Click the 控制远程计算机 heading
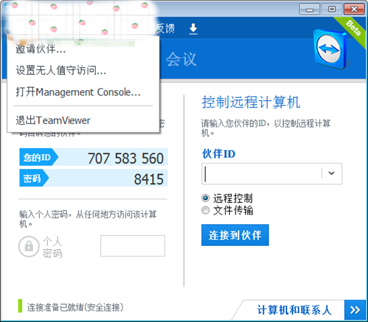Screen dimensions: 368x322 (251, 102)
